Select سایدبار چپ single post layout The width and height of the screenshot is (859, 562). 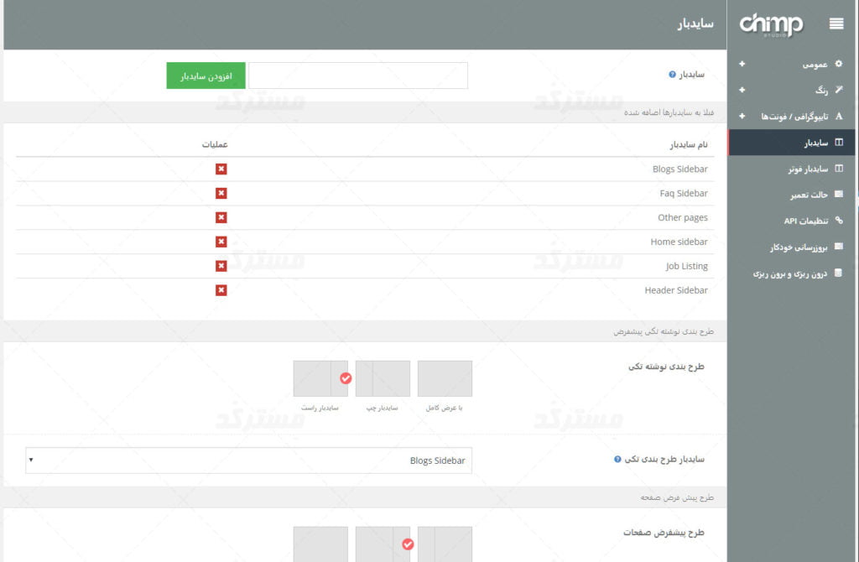(x=383, y=378)
